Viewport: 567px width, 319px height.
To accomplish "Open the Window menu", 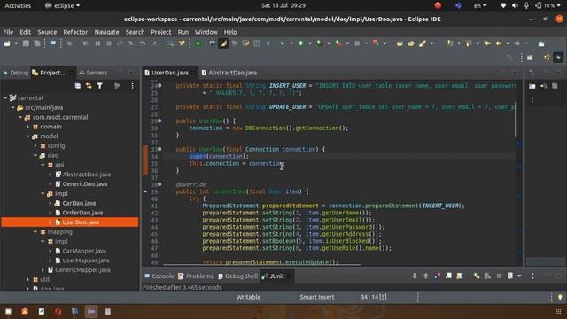I will (206, 32).
